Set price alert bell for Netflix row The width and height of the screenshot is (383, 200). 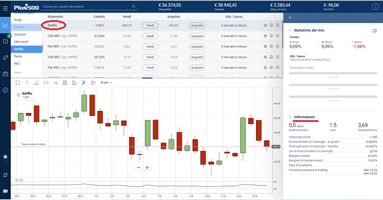[x=271, y=25]
